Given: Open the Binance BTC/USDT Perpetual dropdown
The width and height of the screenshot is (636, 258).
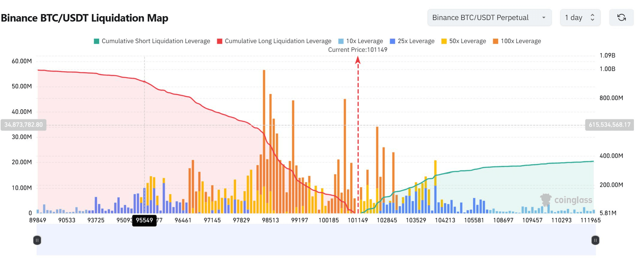Looking at the screenshot, I should [x=489, y=18].
